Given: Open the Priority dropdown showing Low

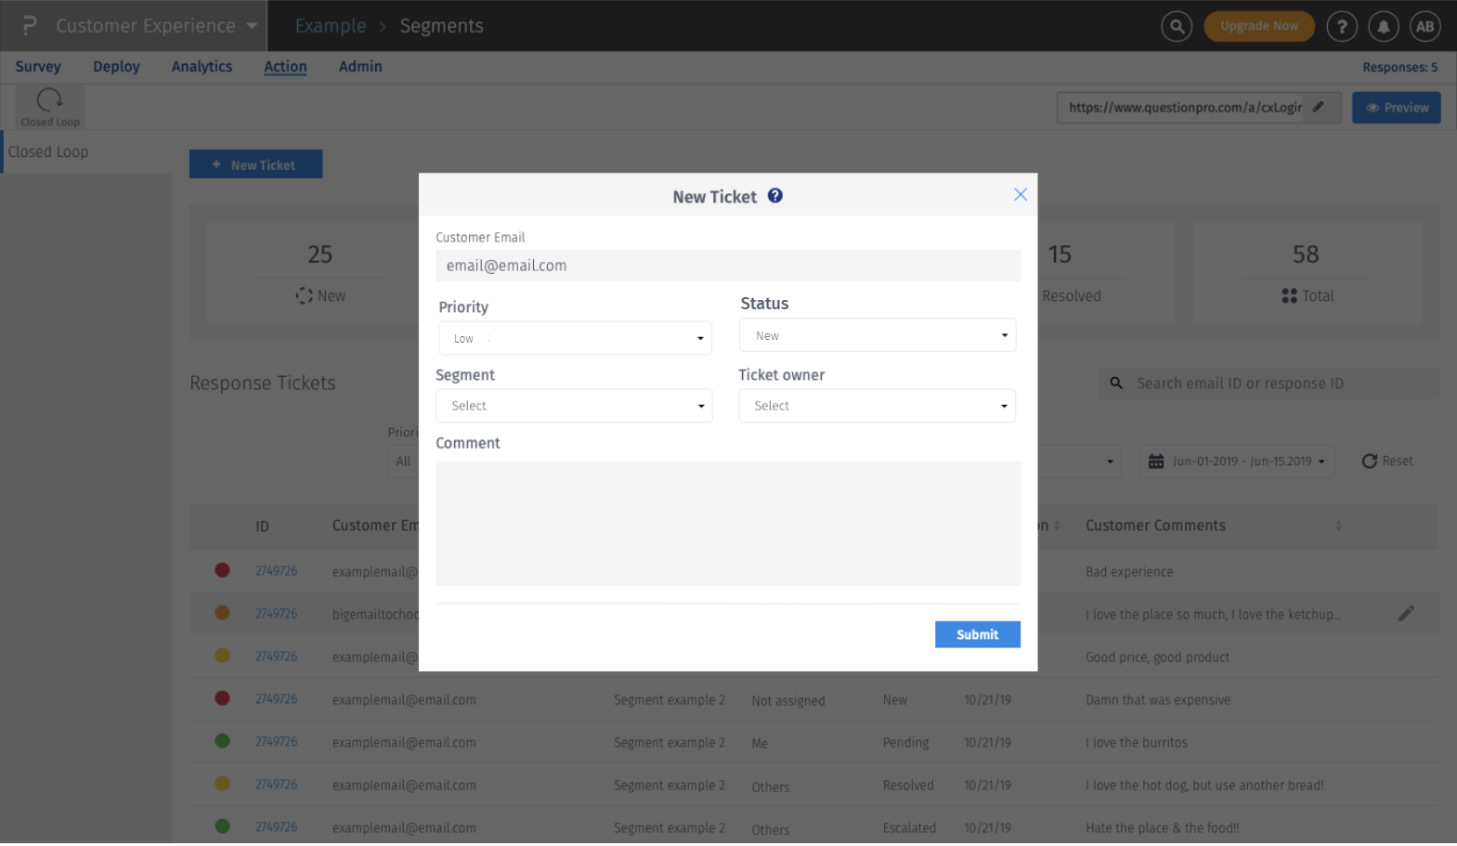Looking at the screenshot, I should [575, 338].
